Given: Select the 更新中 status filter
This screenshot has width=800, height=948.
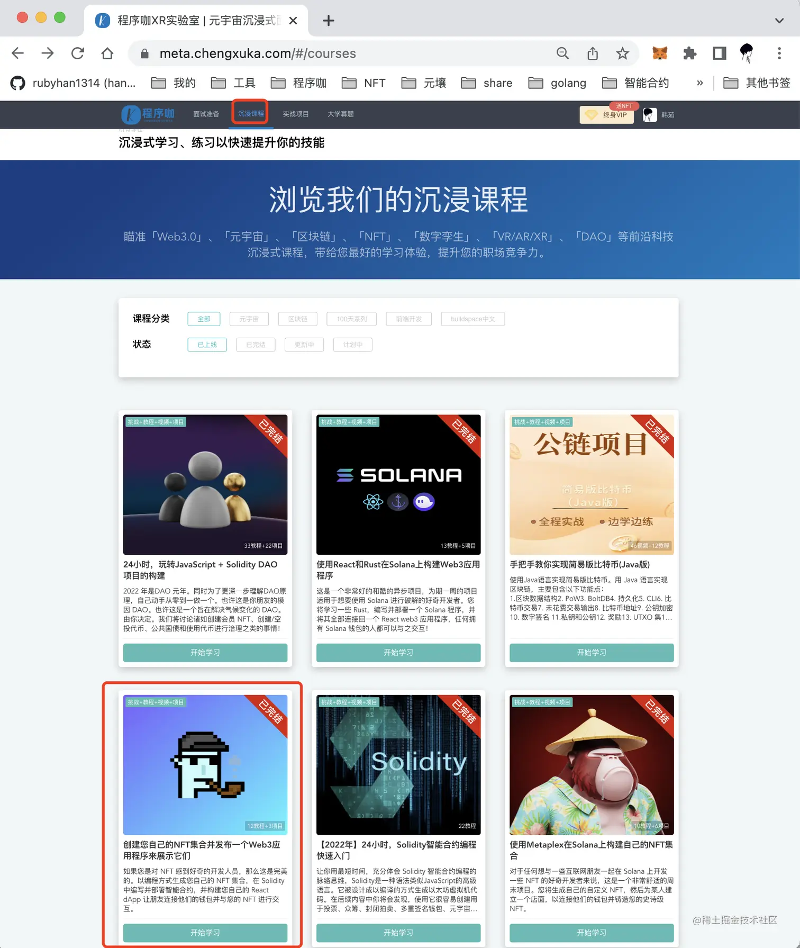Looking at the screenshot, I should [x=304, y=345].
